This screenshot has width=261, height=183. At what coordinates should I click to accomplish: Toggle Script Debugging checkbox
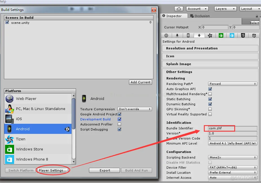tap(119, 129)
